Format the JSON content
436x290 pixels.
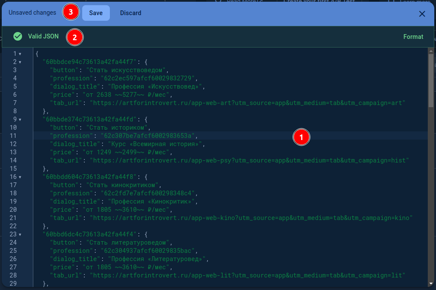413,37
